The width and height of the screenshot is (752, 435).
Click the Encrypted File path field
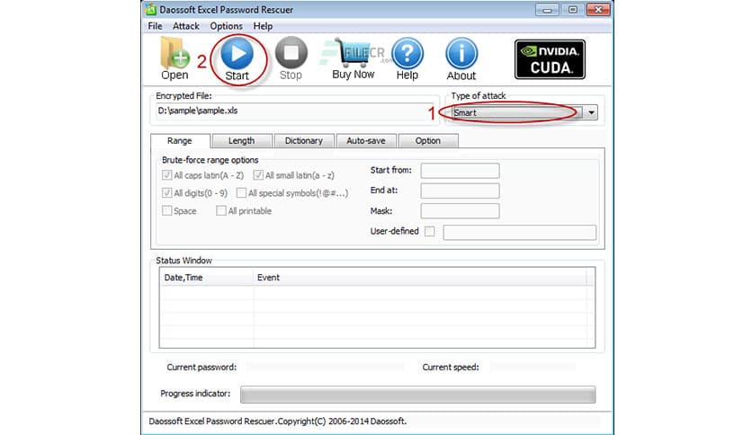(294, 111)
